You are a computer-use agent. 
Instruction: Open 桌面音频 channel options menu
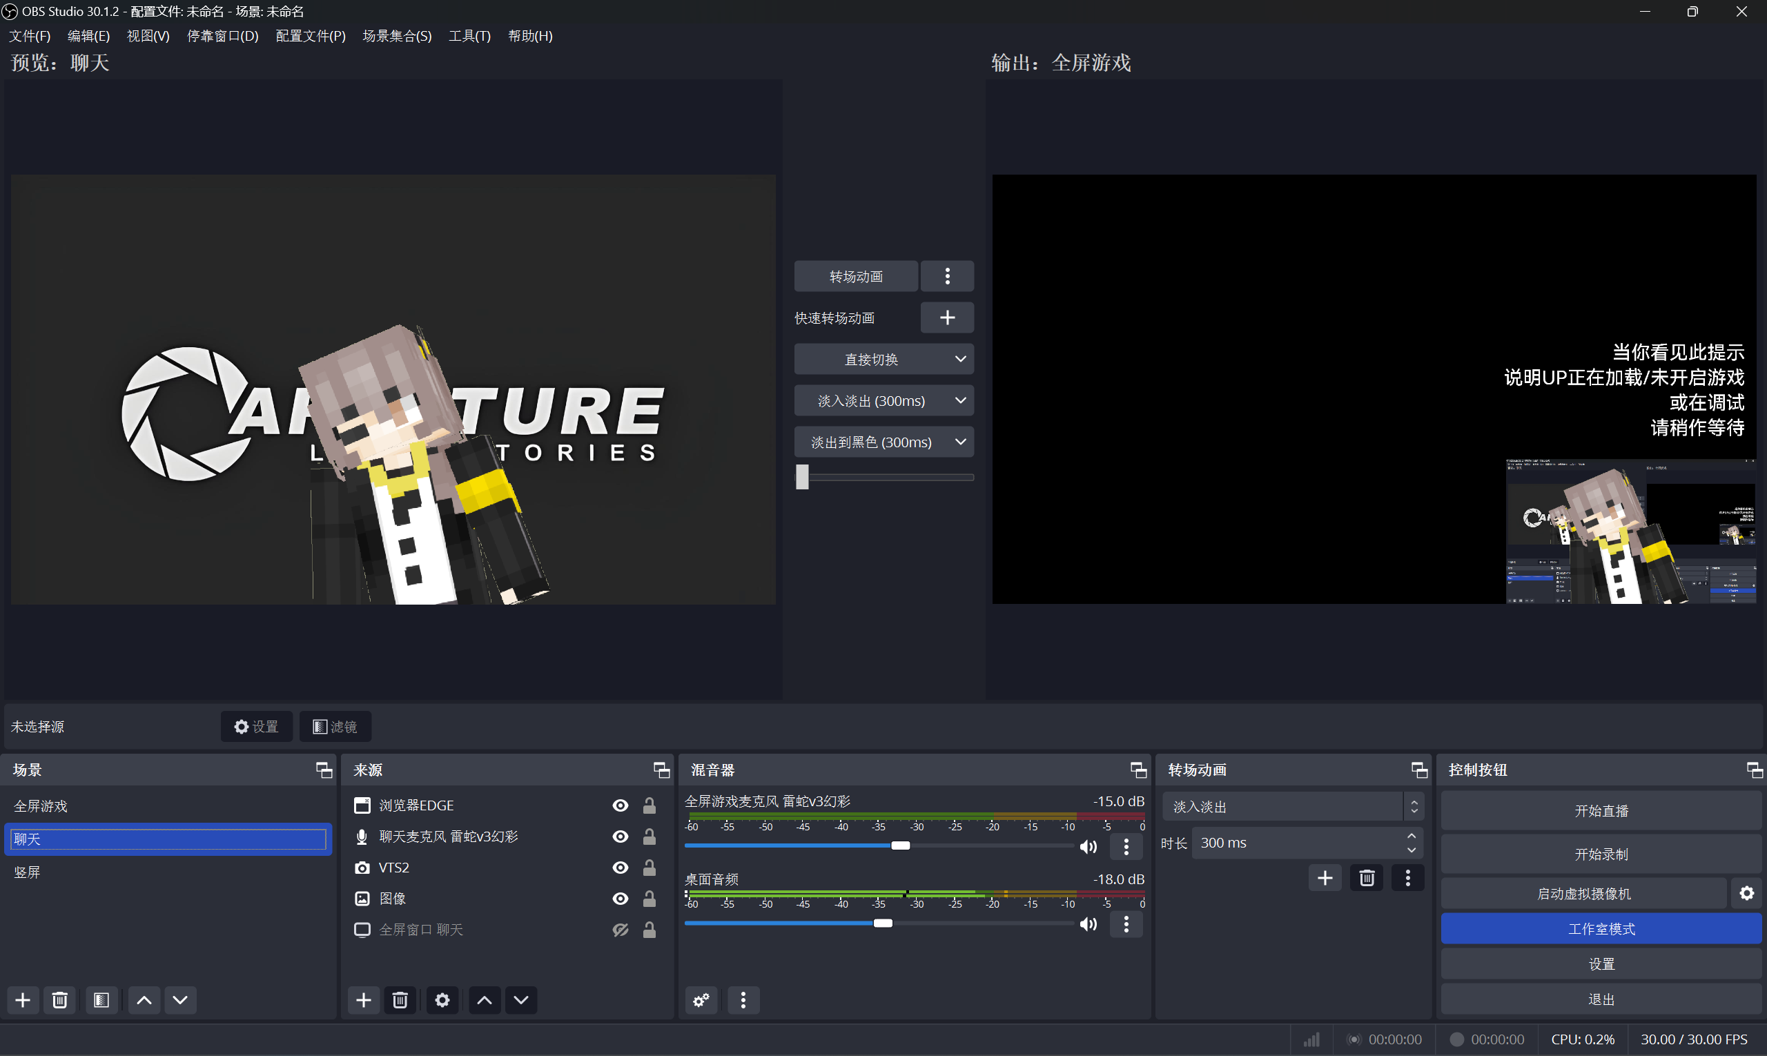pos(1126,923)
